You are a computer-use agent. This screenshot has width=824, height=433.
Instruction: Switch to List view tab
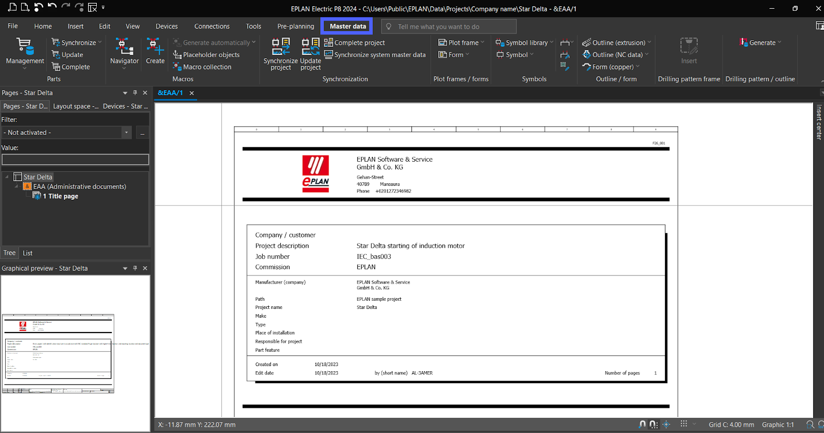coord(28,253)
